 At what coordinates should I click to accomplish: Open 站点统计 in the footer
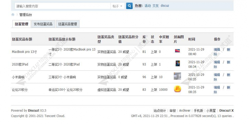pos(160,111)
